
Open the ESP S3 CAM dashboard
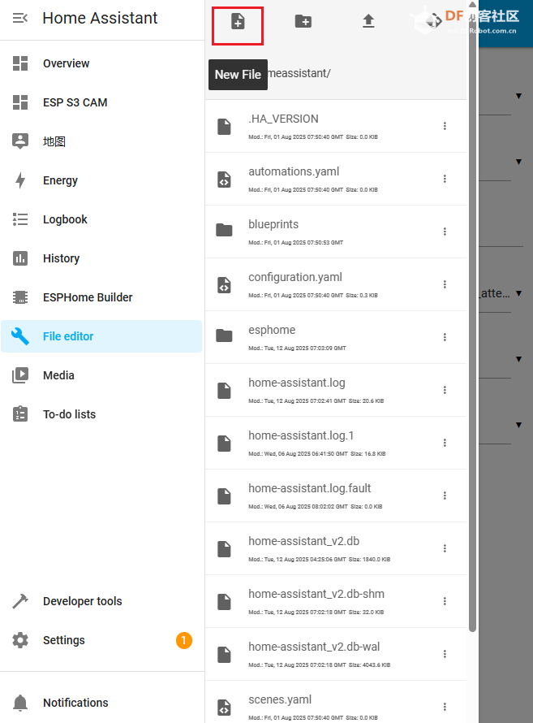101,102
